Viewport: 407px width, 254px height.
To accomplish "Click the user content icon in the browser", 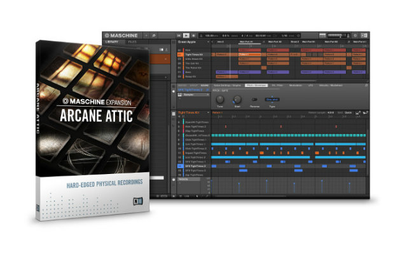I will point(167,50).
